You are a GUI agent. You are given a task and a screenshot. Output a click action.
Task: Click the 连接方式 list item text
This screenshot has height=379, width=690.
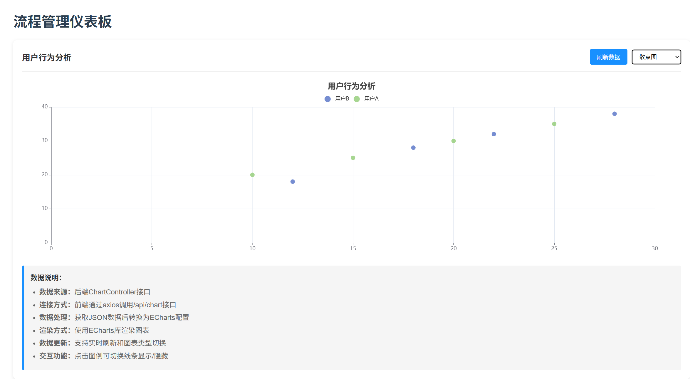pyautogui.click(x=108, y=305)
